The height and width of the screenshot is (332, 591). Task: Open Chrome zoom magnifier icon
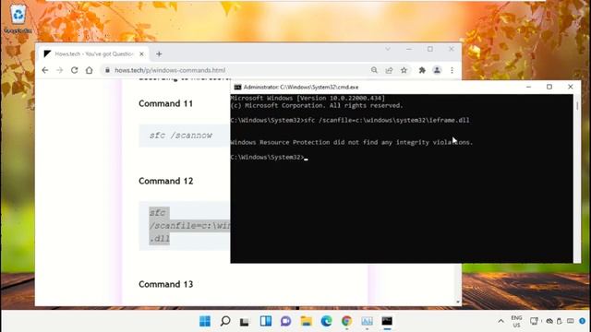click(374, 70)
